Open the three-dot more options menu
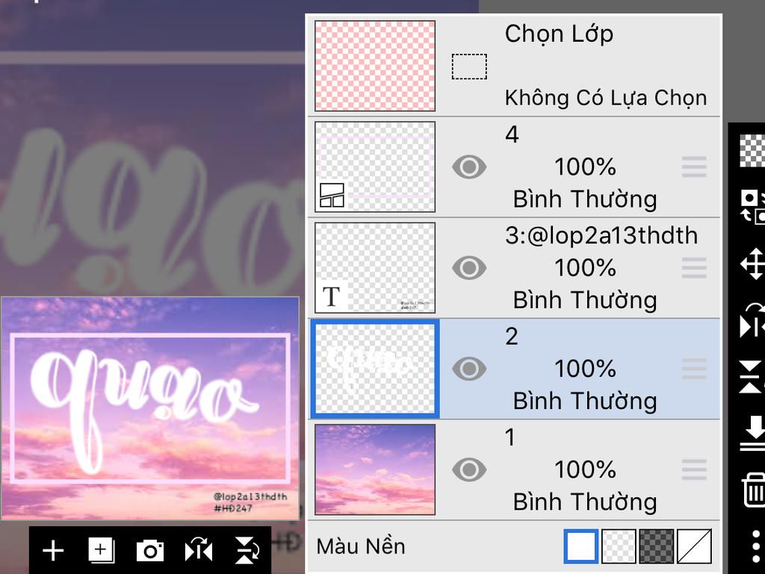This screenshot has width=765, height=574. tap(755, 546)
